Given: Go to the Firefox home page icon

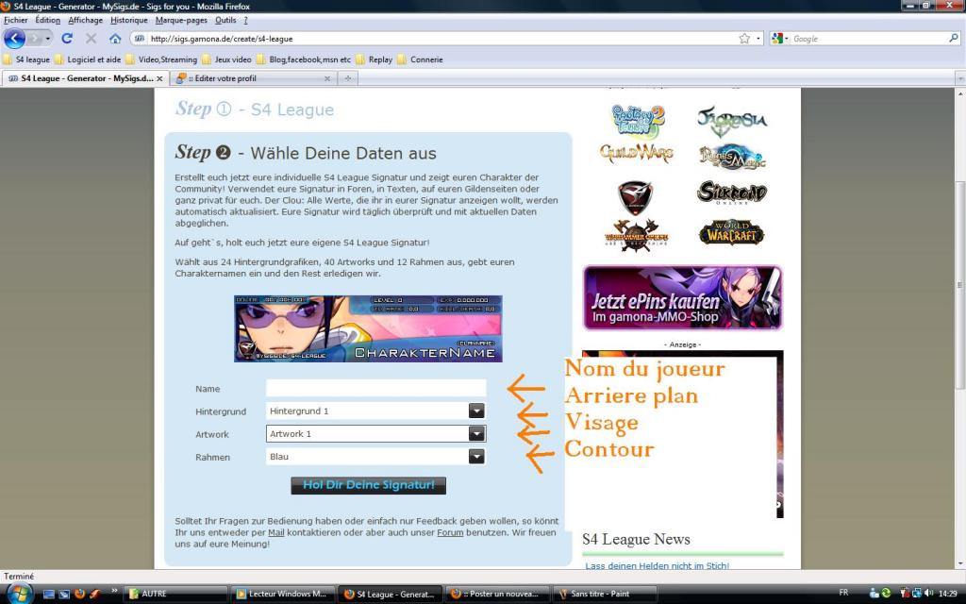Looking at the screenshot, I should 115,38.
